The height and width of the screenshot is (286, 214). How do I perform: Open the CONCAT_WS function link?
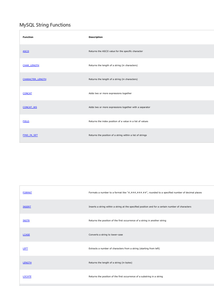30,107
